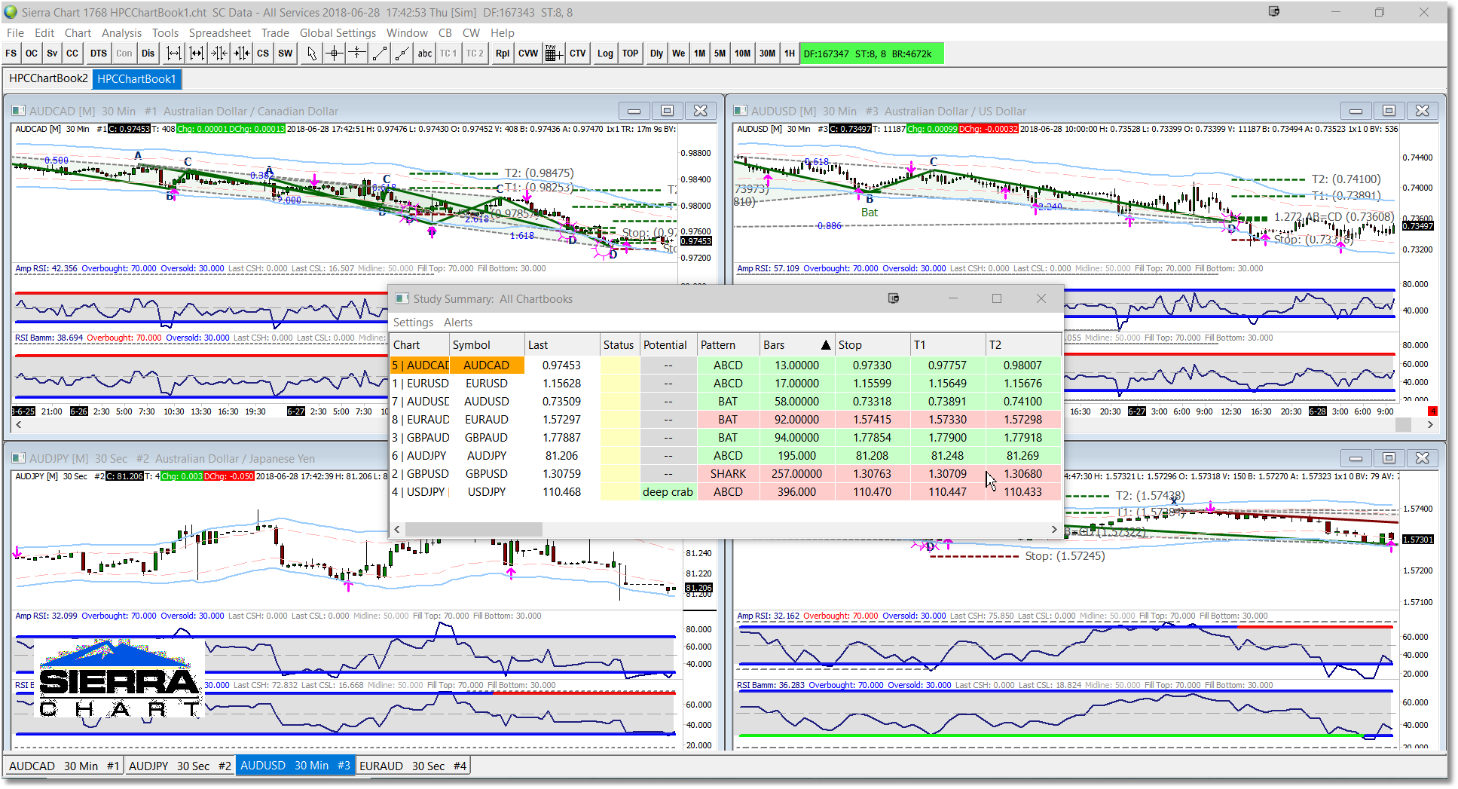1458x789 pixels.
Task: Click the DTS toolbar icon
Action: [x=97, y=53]
